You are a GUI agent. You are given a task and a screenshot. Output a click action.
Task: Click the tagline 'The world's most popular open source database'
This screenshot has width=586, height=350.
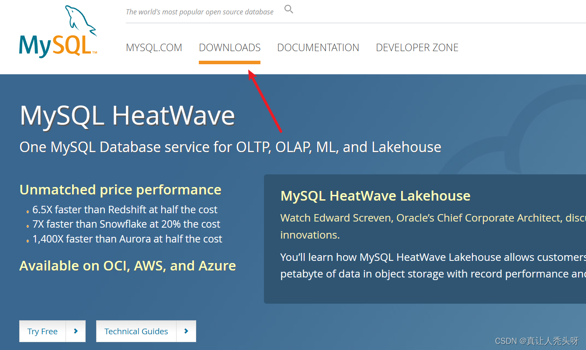coord(200,12)
